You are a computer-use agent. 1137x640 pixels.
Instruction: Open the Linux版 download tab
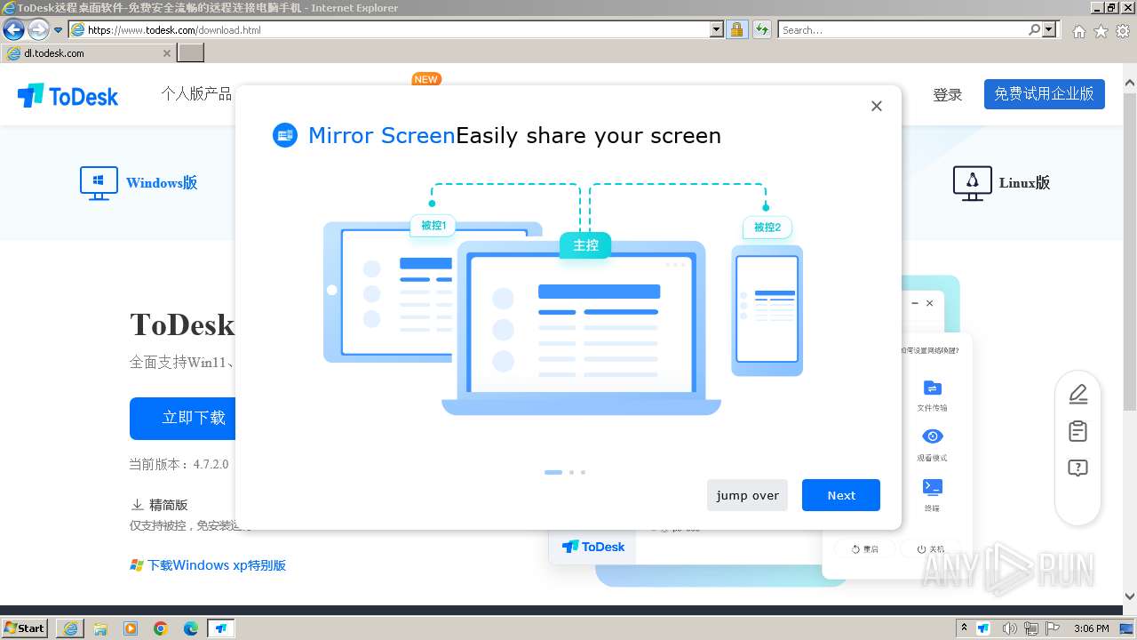(x=1001, y=183)
